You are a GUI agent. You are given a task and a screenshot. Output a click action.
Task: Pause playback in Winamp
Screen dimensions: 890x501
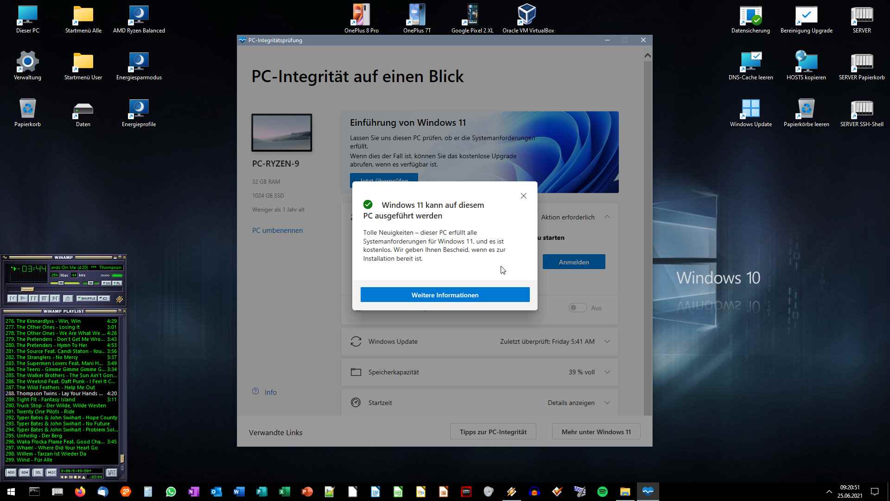click(x=34, y=298)
